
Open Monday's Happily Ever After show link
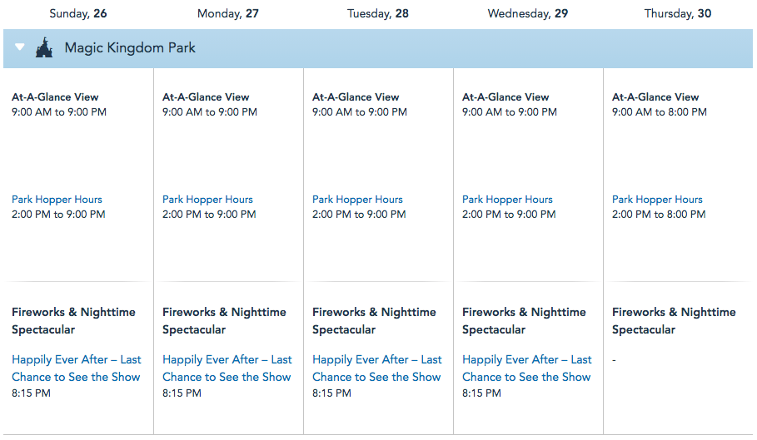[x=227, y=368]
